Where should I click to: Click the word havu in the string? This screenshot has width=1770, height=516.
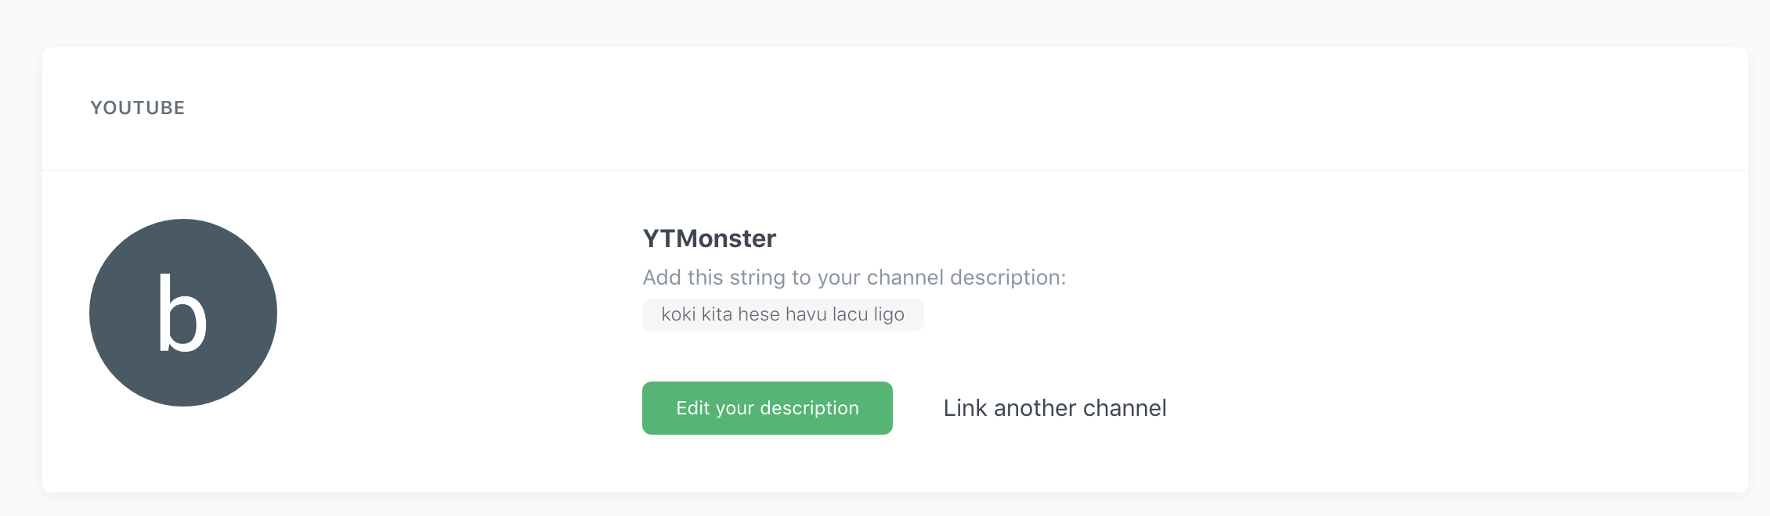tap(806, 314)
